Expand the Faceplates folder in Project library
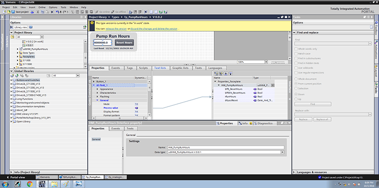The height and width of the screenshot is (188, 379). 18,56
